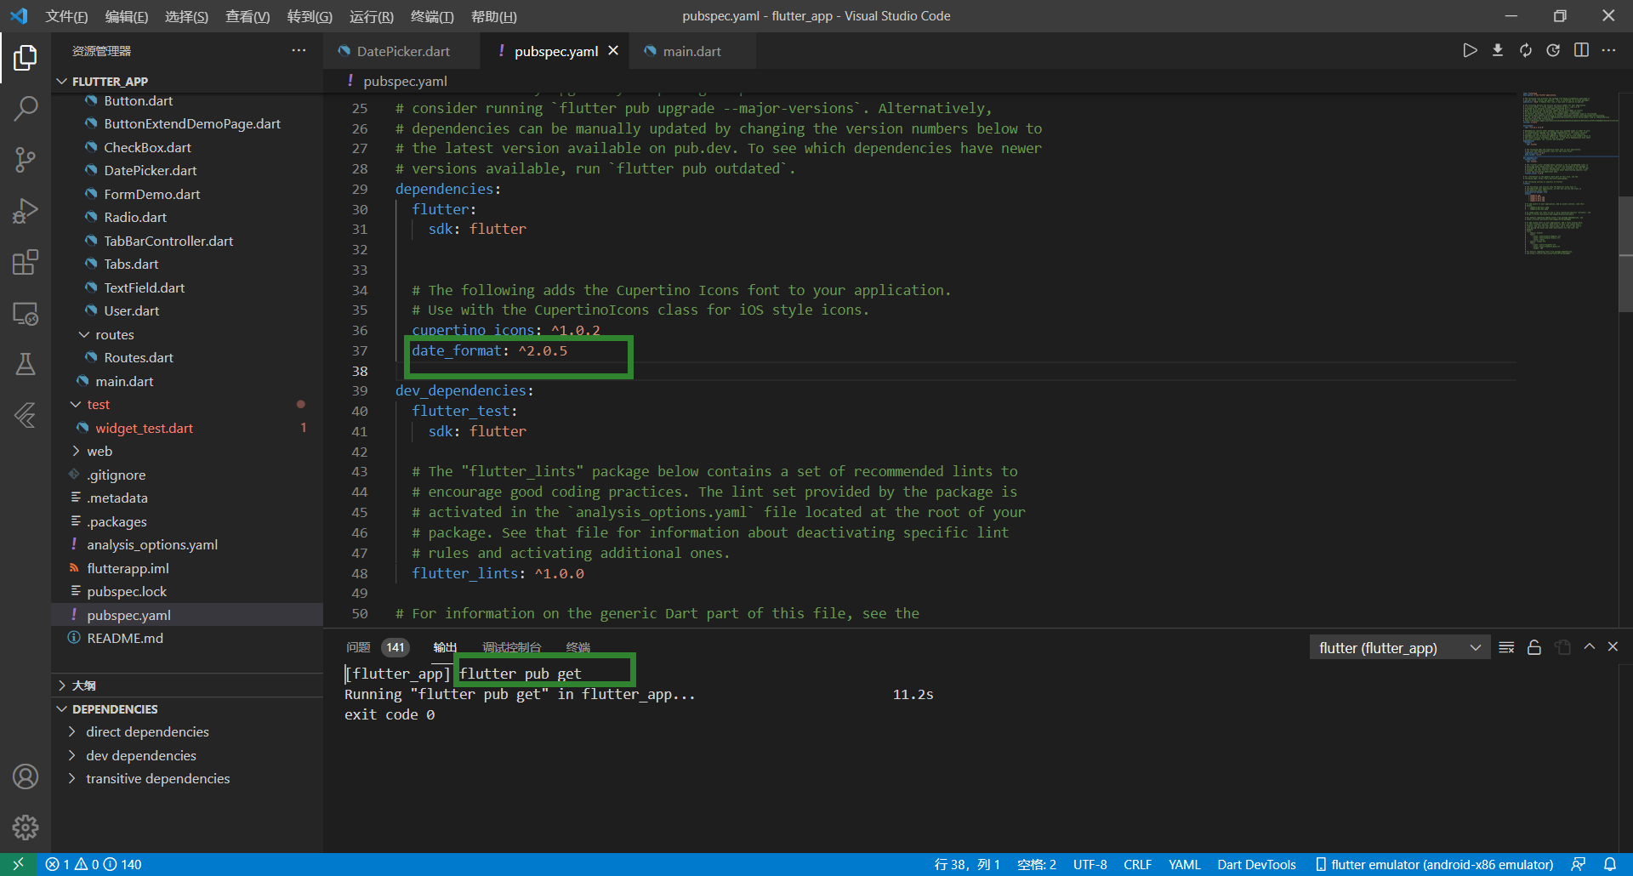Open Dart DevTools from status bar
Screen dimensions: 1633x876
(1256, 864)
